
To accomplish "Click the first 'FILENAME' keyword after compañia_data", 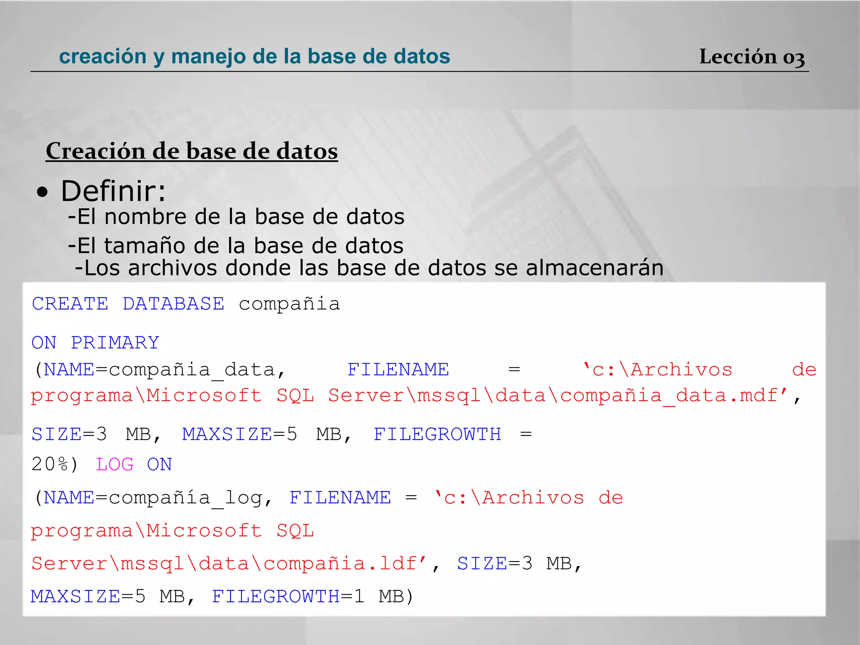I will tap(398, 370).
